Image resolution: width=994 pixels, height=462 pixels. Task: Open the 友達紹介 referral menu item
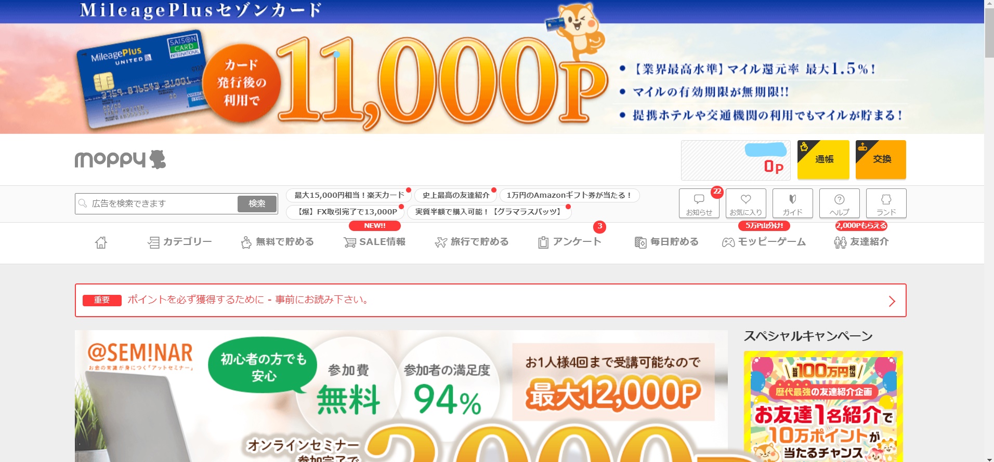point(861,242)
